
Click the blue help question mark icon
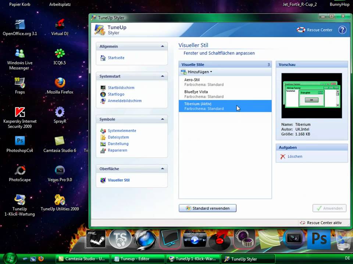coord(342,30)
